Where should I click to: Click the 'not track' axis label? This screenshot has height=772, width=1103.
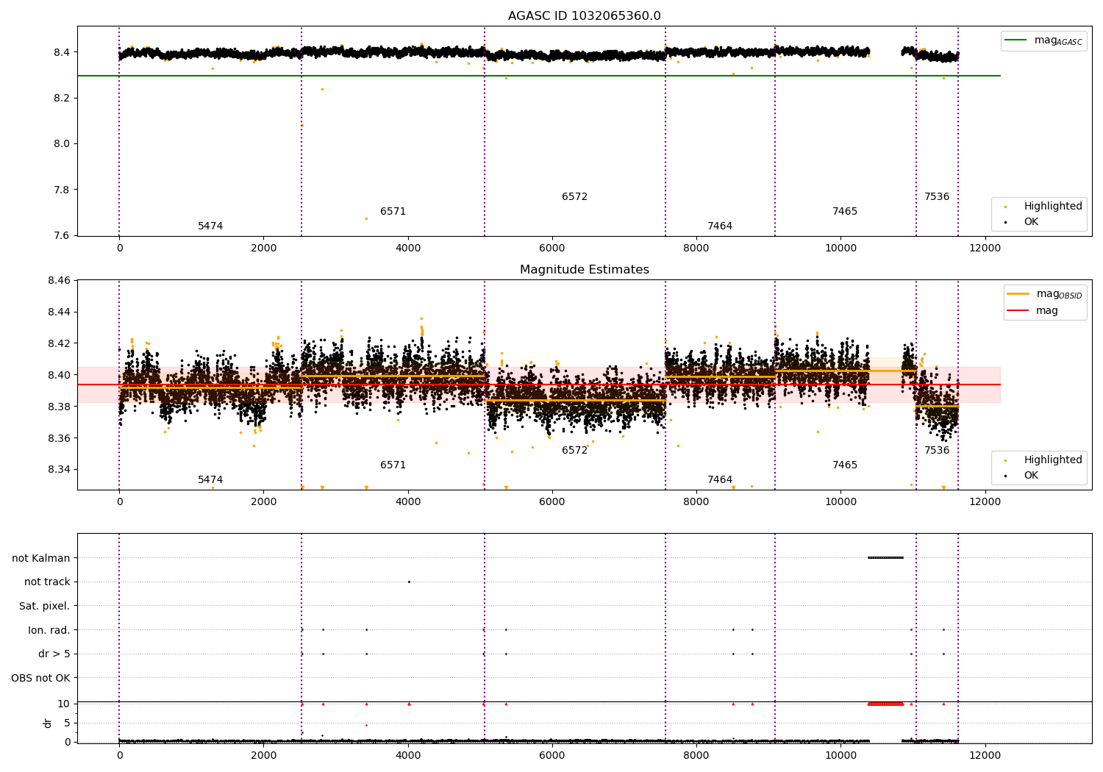47,582
